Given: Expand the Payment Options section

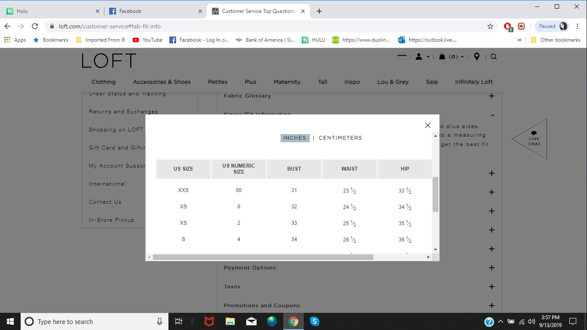Looking at the screenshot, I should pyautogui.click(x=492, y=268).
